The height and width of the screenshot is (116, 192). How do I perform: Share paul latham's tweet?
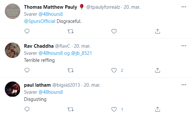click(x=158, y=109)
